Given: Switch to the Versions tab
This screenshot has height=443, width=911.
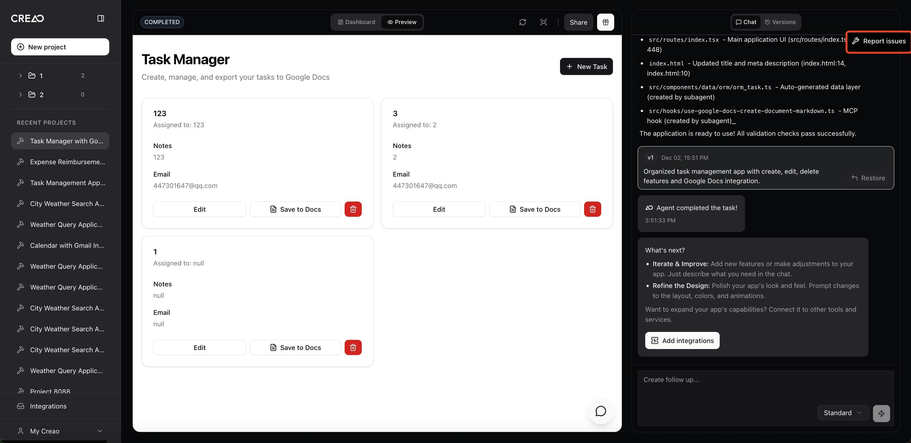Looking at the screenshot, I should click(x=780, y=22).
